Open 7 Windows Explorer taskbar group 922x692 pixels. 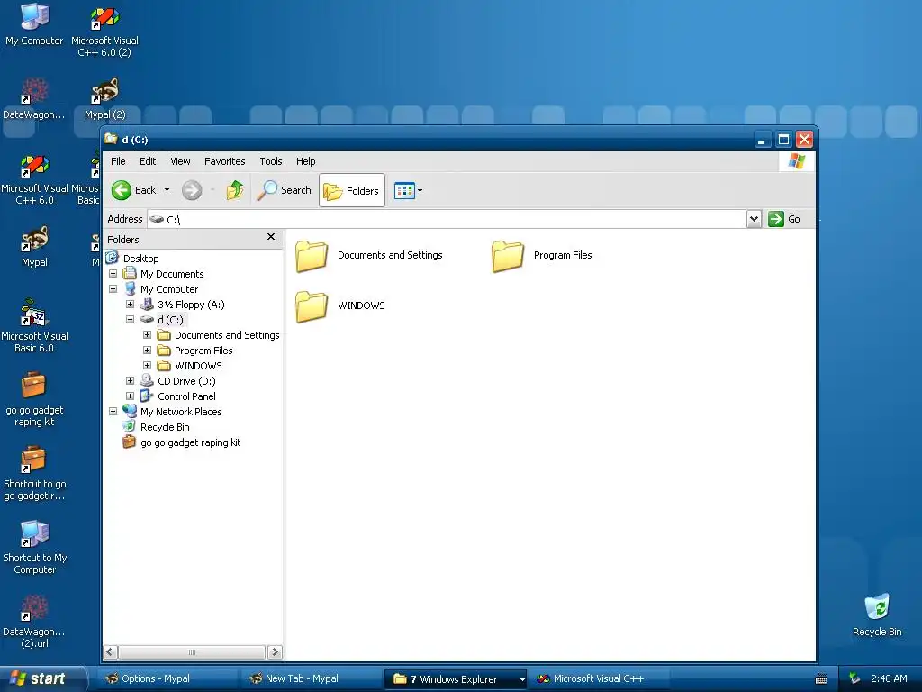pos(456,678)
